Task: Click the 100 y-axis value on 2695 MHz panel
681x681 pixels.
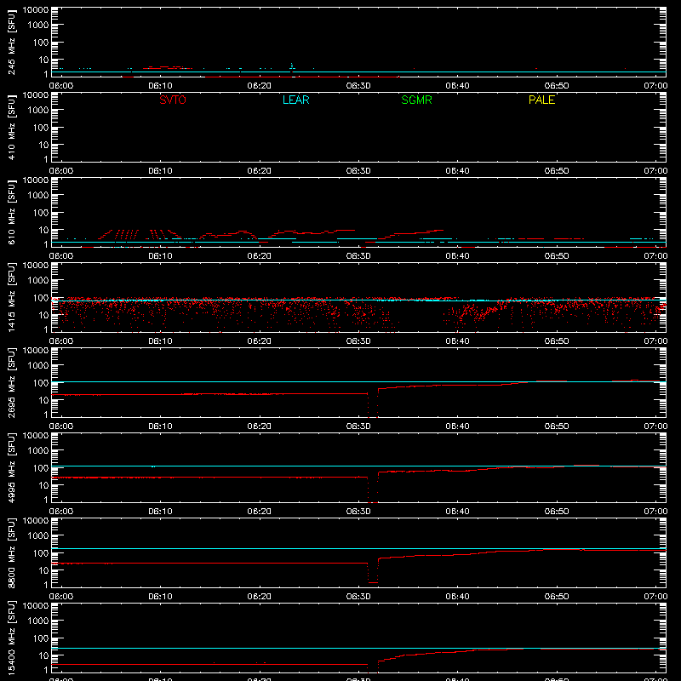Action: pyautogui.click(x=41, y=383)
